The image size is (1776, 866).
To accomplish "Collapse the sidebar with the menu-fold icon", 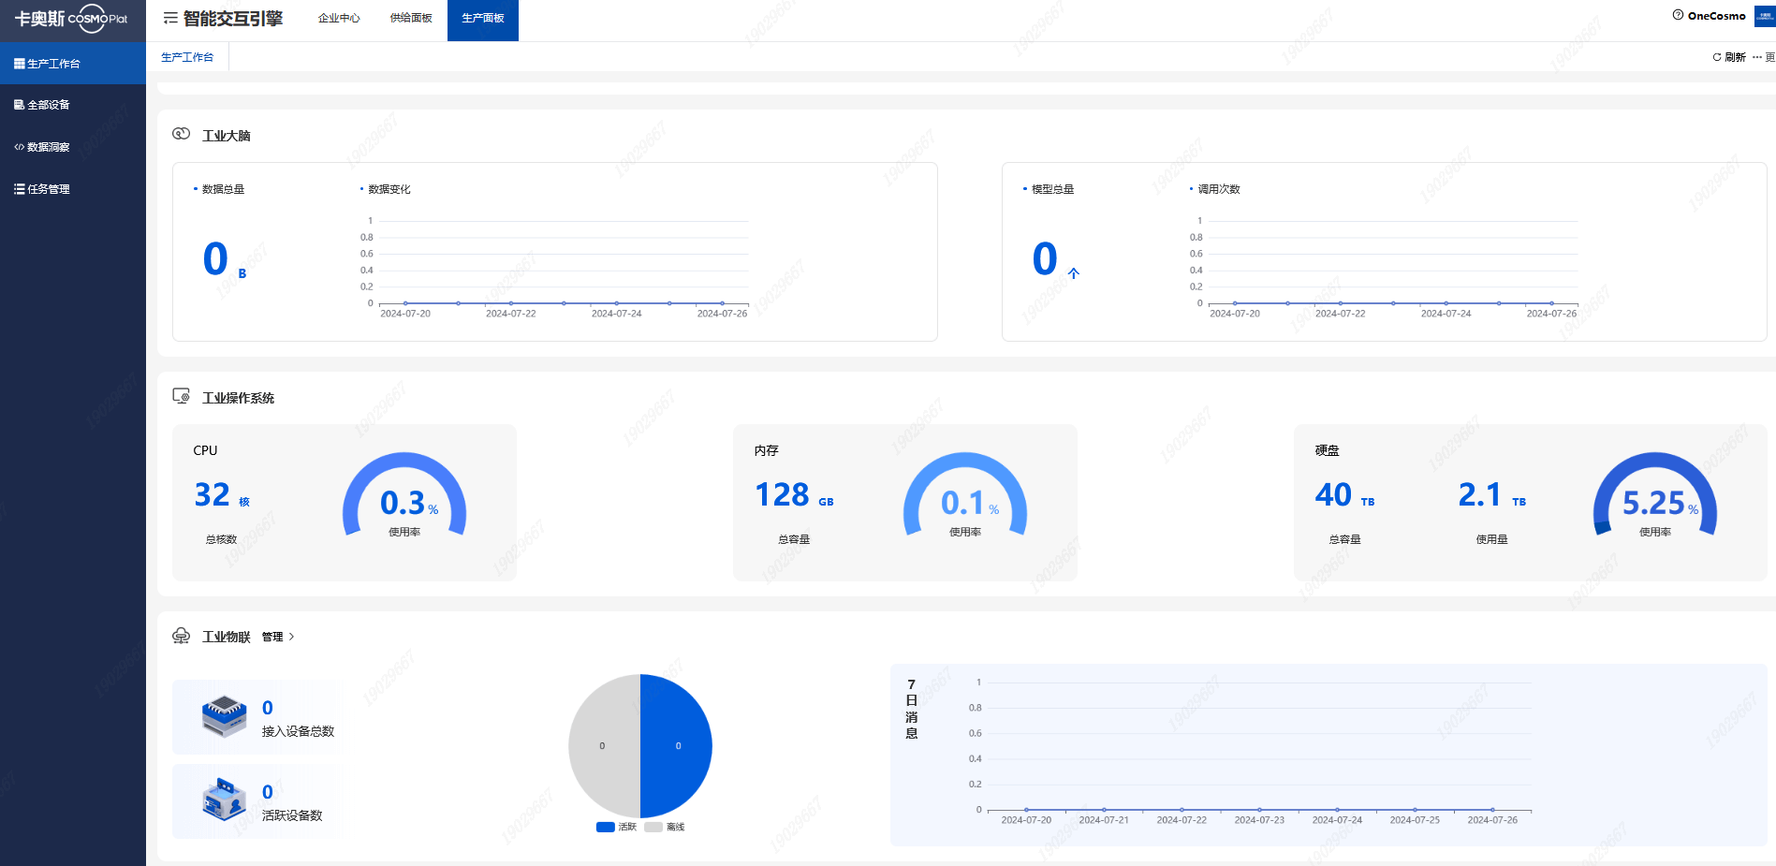I will (x=170, y=18).
